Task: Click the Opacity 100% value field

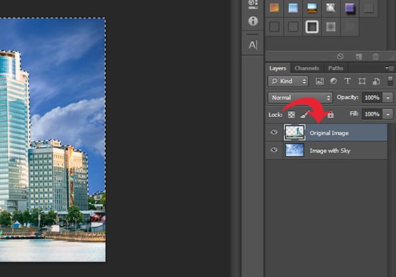Action: [372, 98]
